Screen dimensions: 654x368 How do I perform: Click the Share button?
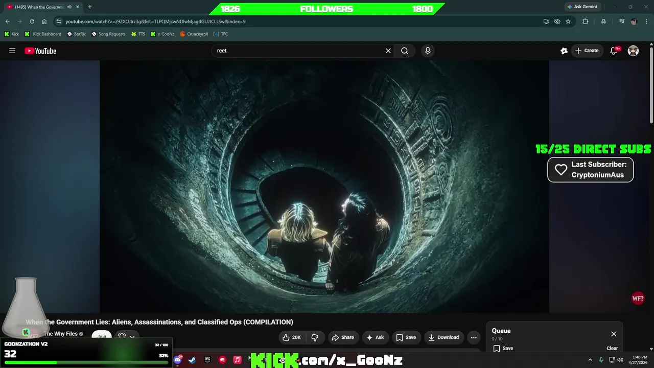[343, 337]
